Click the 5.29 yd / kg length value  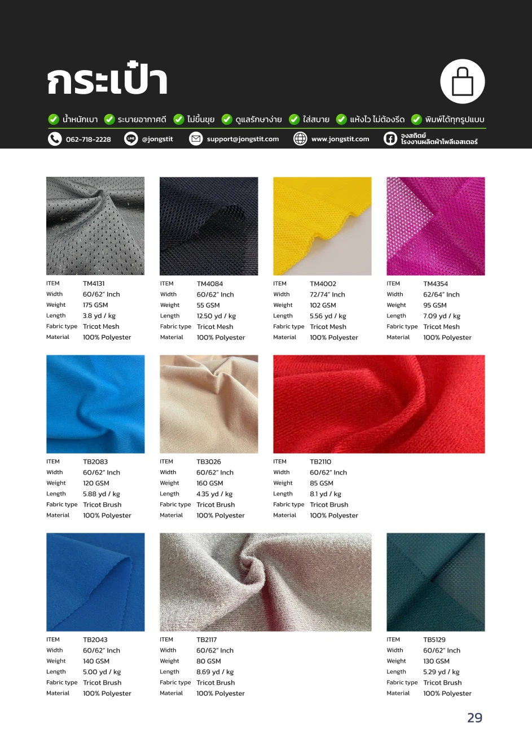pos(441,672)
